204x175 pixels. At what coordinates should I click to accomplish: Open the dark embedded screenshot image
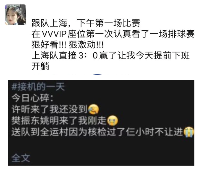tap(101, 123)
